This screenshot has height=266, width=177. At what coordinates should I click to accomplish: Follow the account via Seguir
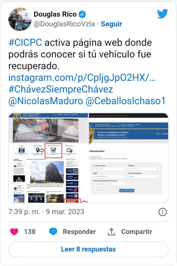(x=111, y=24)
